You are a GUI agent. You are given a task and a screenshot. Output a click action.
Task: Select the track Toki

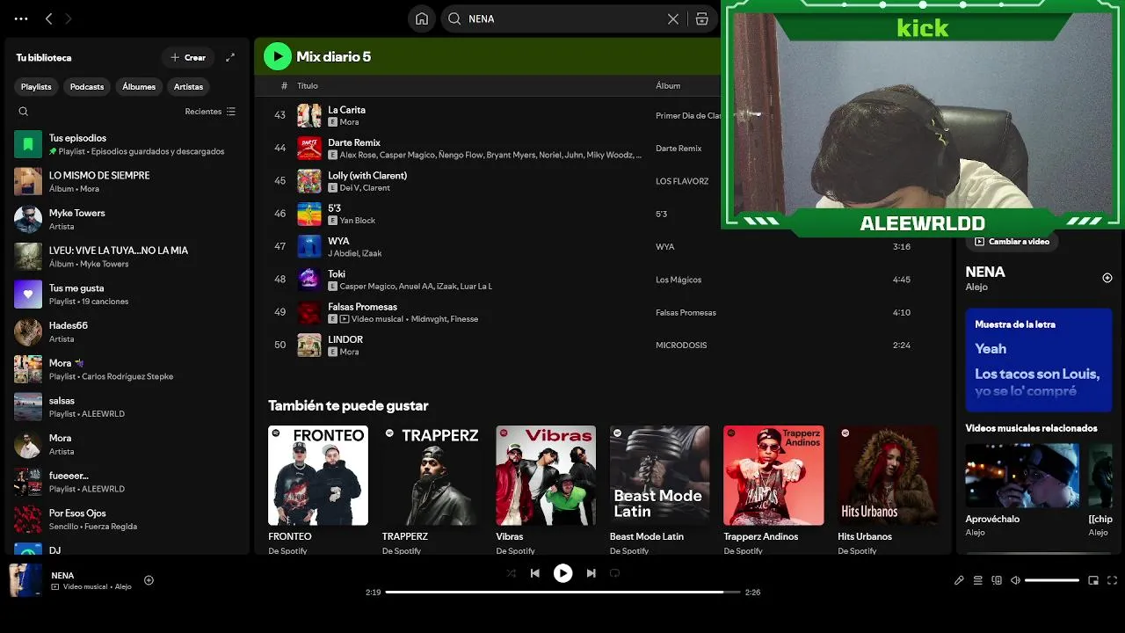click(337, 273)
